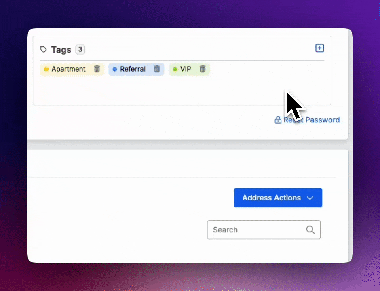Delete the Referral tag
This screenshot has width=380, height=291.
click(x=157, y=69)
